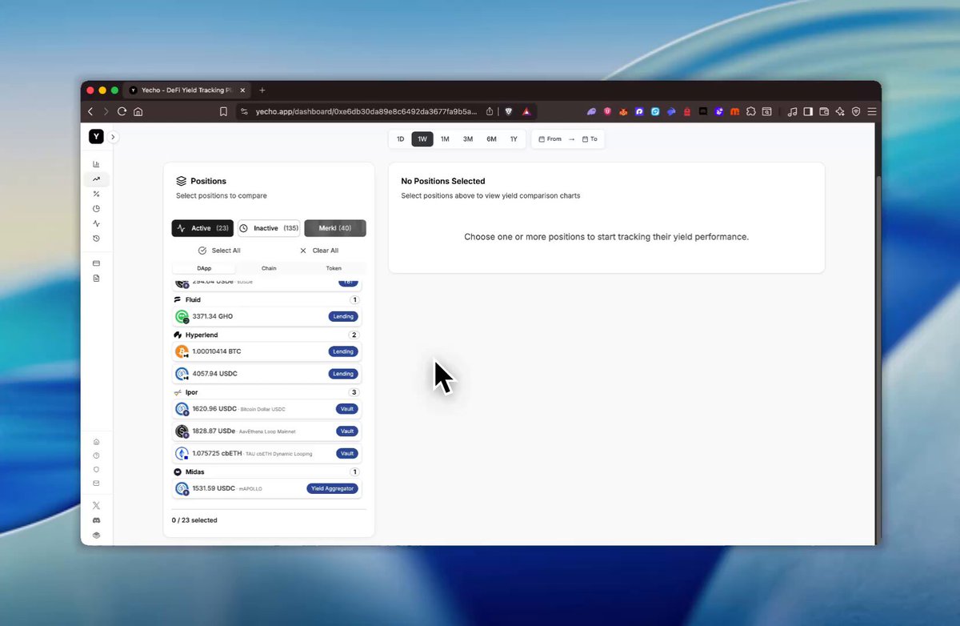
Task: Open the help question mark icon
Action: pos(96,455)
